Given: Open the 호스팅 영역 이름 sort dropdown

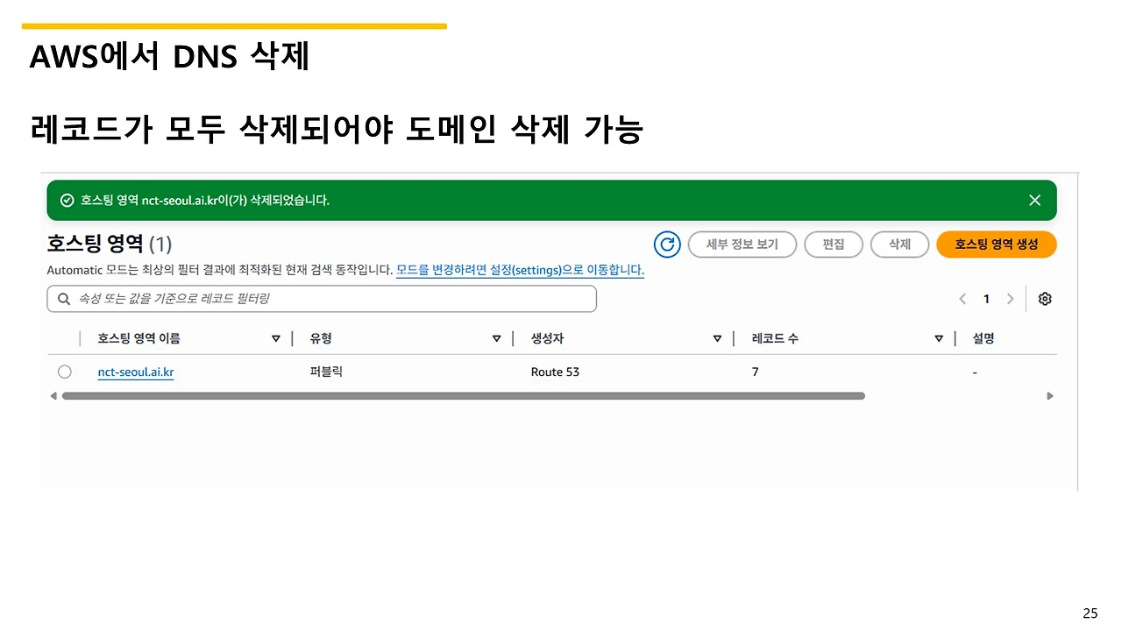Looking at the screenshot, I should (x=276, y=338).
